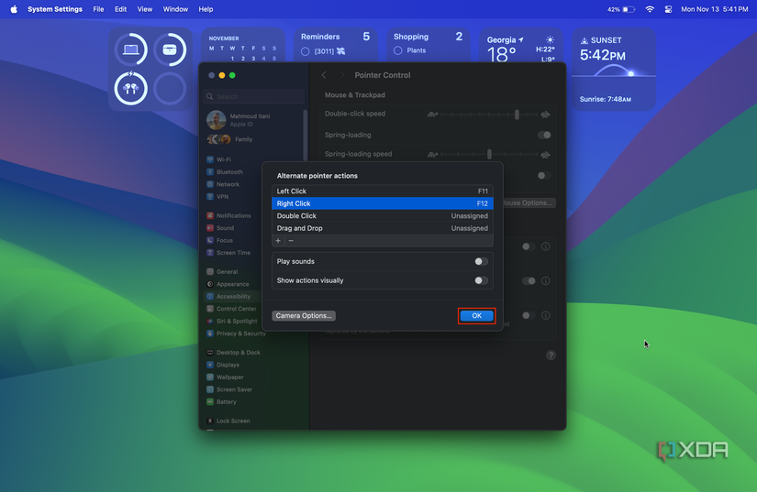Select Privacy & Security in sidebar
The height and width of the screenshot is (492, 757).
(x=237, y=333)
